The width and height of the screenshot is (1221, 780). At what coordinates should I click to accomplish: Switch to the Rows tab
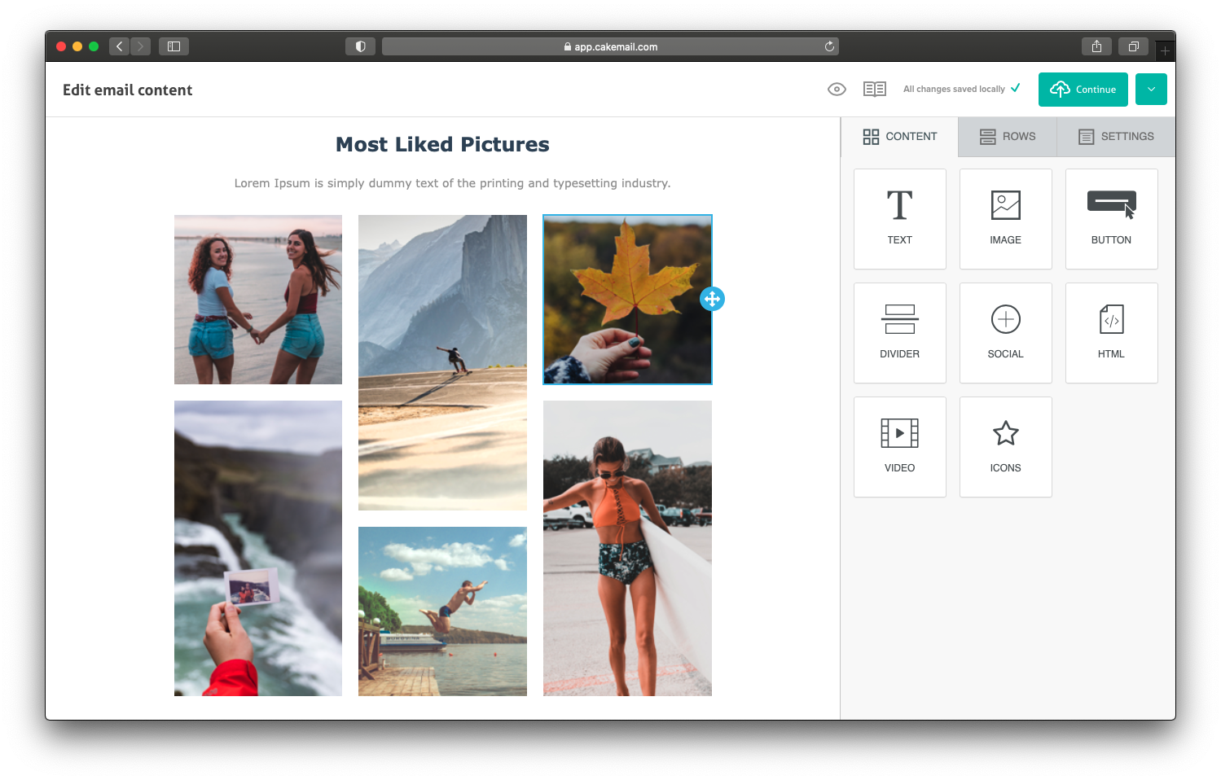pyautogui.click(x=1007, y=137)
